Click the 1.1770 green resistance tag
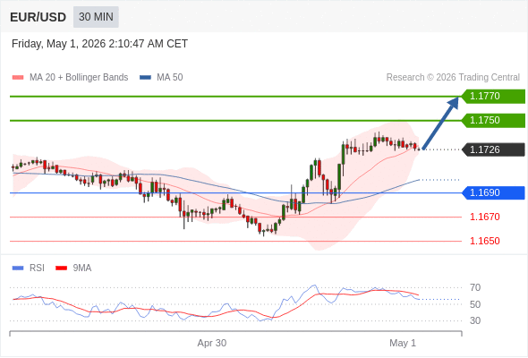This screenshot has height=358, width=528. [493, 97]
